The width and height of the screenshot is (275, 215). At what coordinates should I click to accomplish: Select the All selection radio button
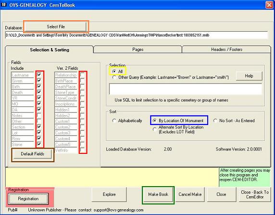click(x=114, y=72)
